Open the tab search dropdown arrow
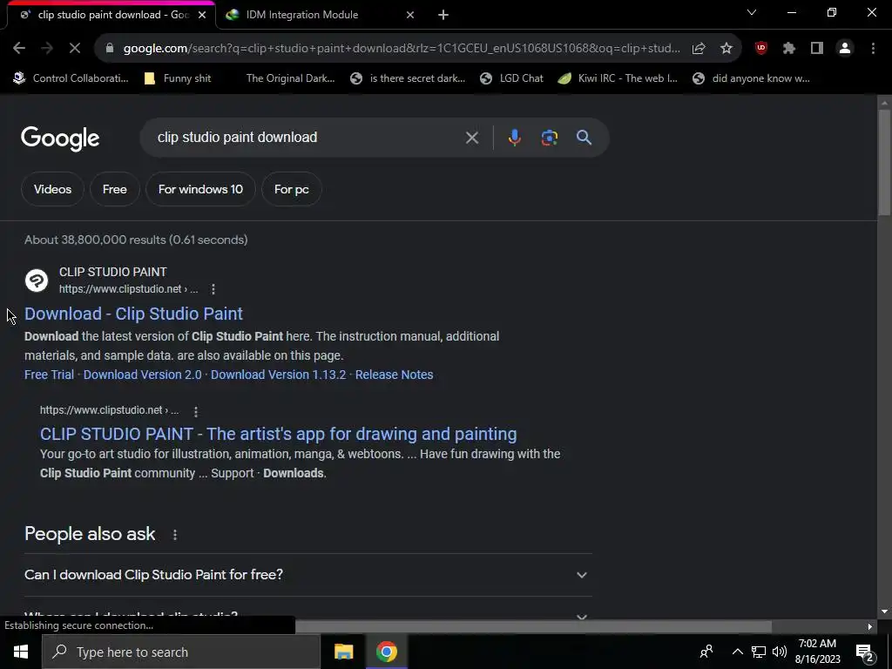Viewport: 892px width, 669px height. (752, 12)
